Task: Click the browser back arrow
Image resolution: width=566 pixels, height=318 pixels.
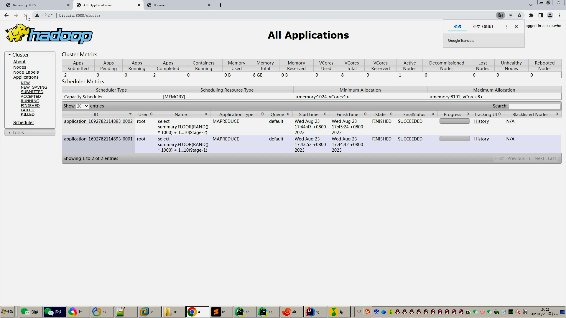Action: click(x=6, y=15)
